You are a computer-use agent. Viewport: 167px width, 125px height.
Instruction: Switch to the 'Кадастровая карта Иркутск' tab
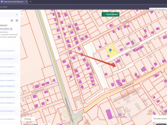pos(14,2)
